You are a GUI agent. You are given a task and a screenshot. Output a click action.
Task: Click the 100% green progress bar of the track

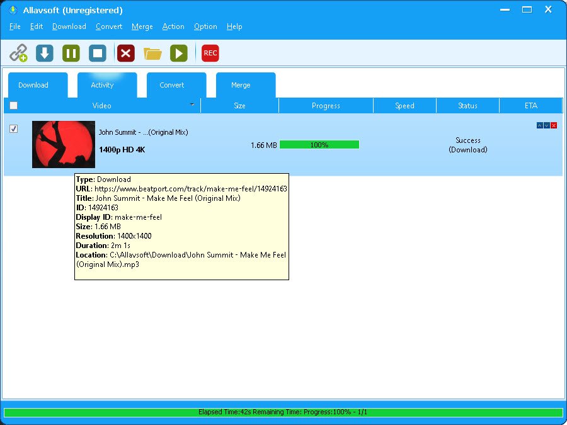319,145
